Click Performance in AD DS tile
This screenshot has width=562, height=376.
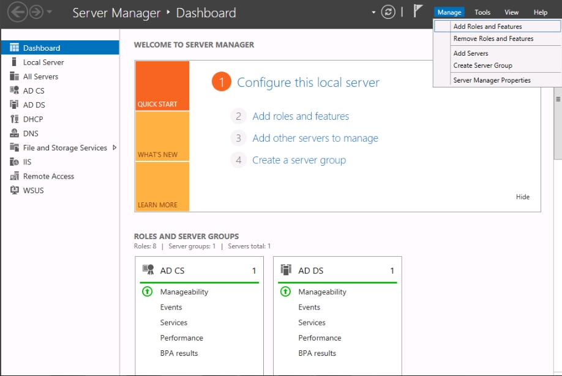click(x=320, y=338)
